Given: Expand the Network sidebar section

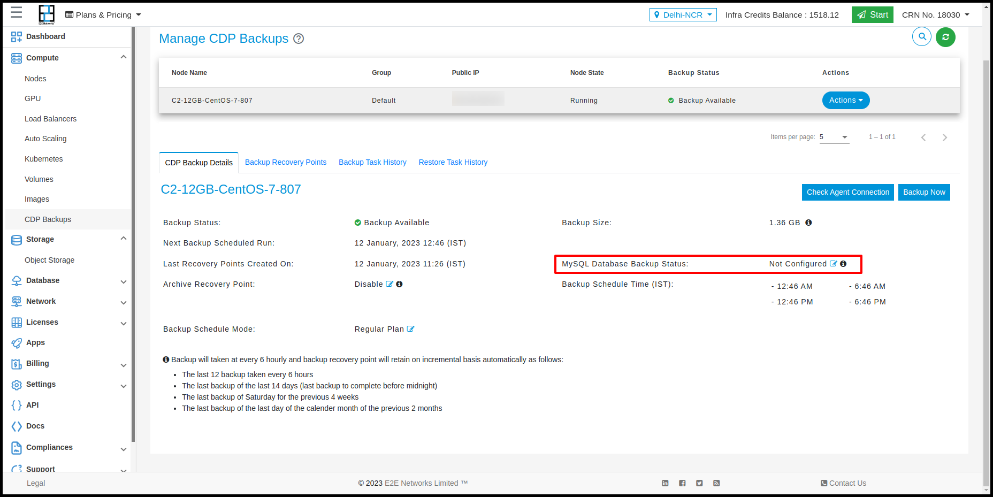Looking at the screenshot, I should pos(124,302).
